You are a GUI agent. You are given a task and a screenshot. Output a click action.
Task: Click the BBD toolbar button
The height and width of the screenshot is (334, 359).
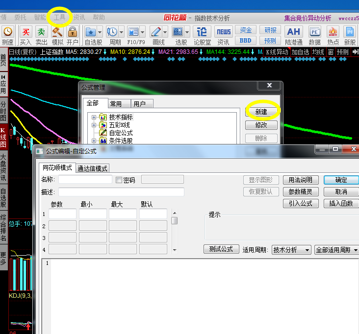pos(246,41)
